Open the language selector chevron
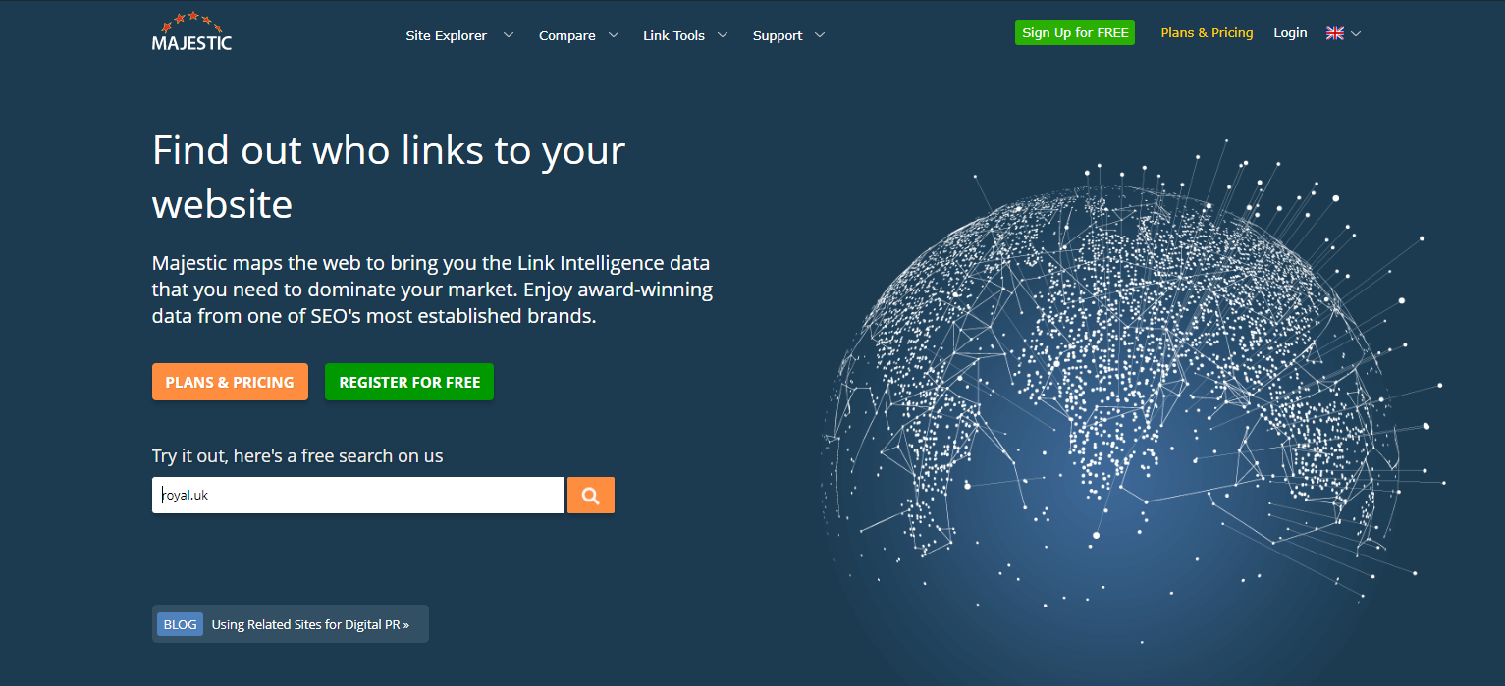The width and height of the screenshot is (1505, 686). 1356,33
